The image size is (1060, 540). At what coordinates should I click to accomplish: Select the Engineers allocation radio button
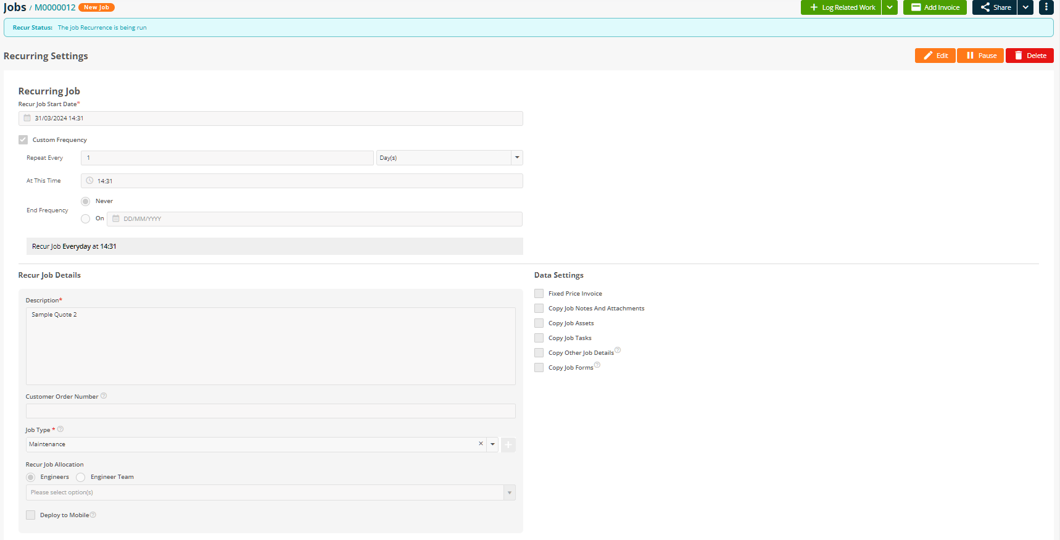(31, 477)
